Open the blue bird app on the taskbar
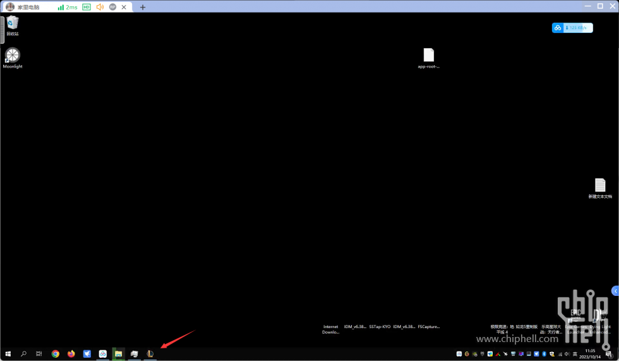The width and height of the screenshot is (619, 361). click(x=87, y=354)
